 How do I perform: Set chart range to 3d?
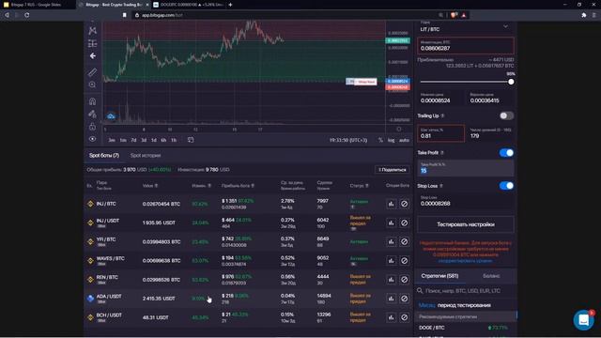(x=144, y=140)
